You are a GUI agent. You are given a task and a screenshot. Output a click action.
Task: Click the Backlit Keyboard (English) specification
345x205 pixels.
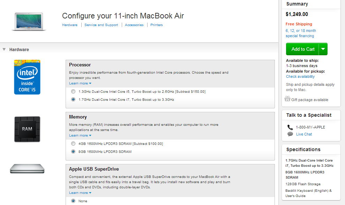click(x=308, y=193)
